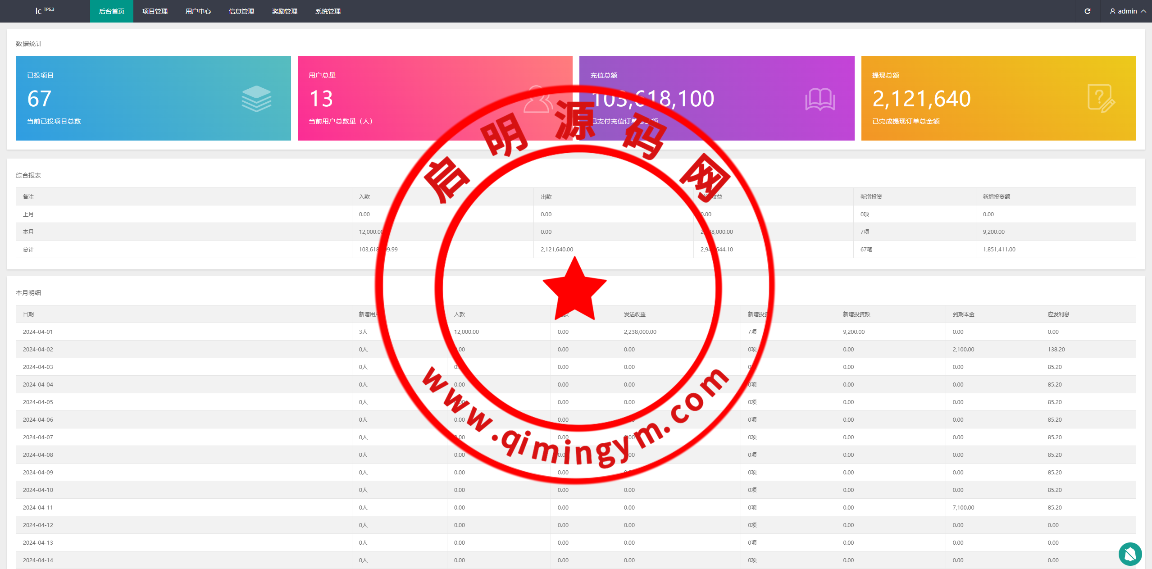Screen dimensions: 1152x569
Task: Click the 2024-04-01 row in 本月明细
Action: (38, 332)
